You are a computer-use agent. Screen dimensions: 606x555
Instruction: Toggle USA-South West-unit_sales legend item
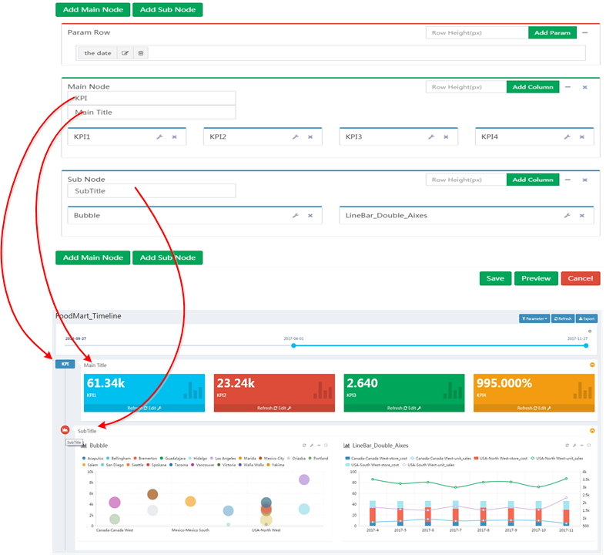428,465
